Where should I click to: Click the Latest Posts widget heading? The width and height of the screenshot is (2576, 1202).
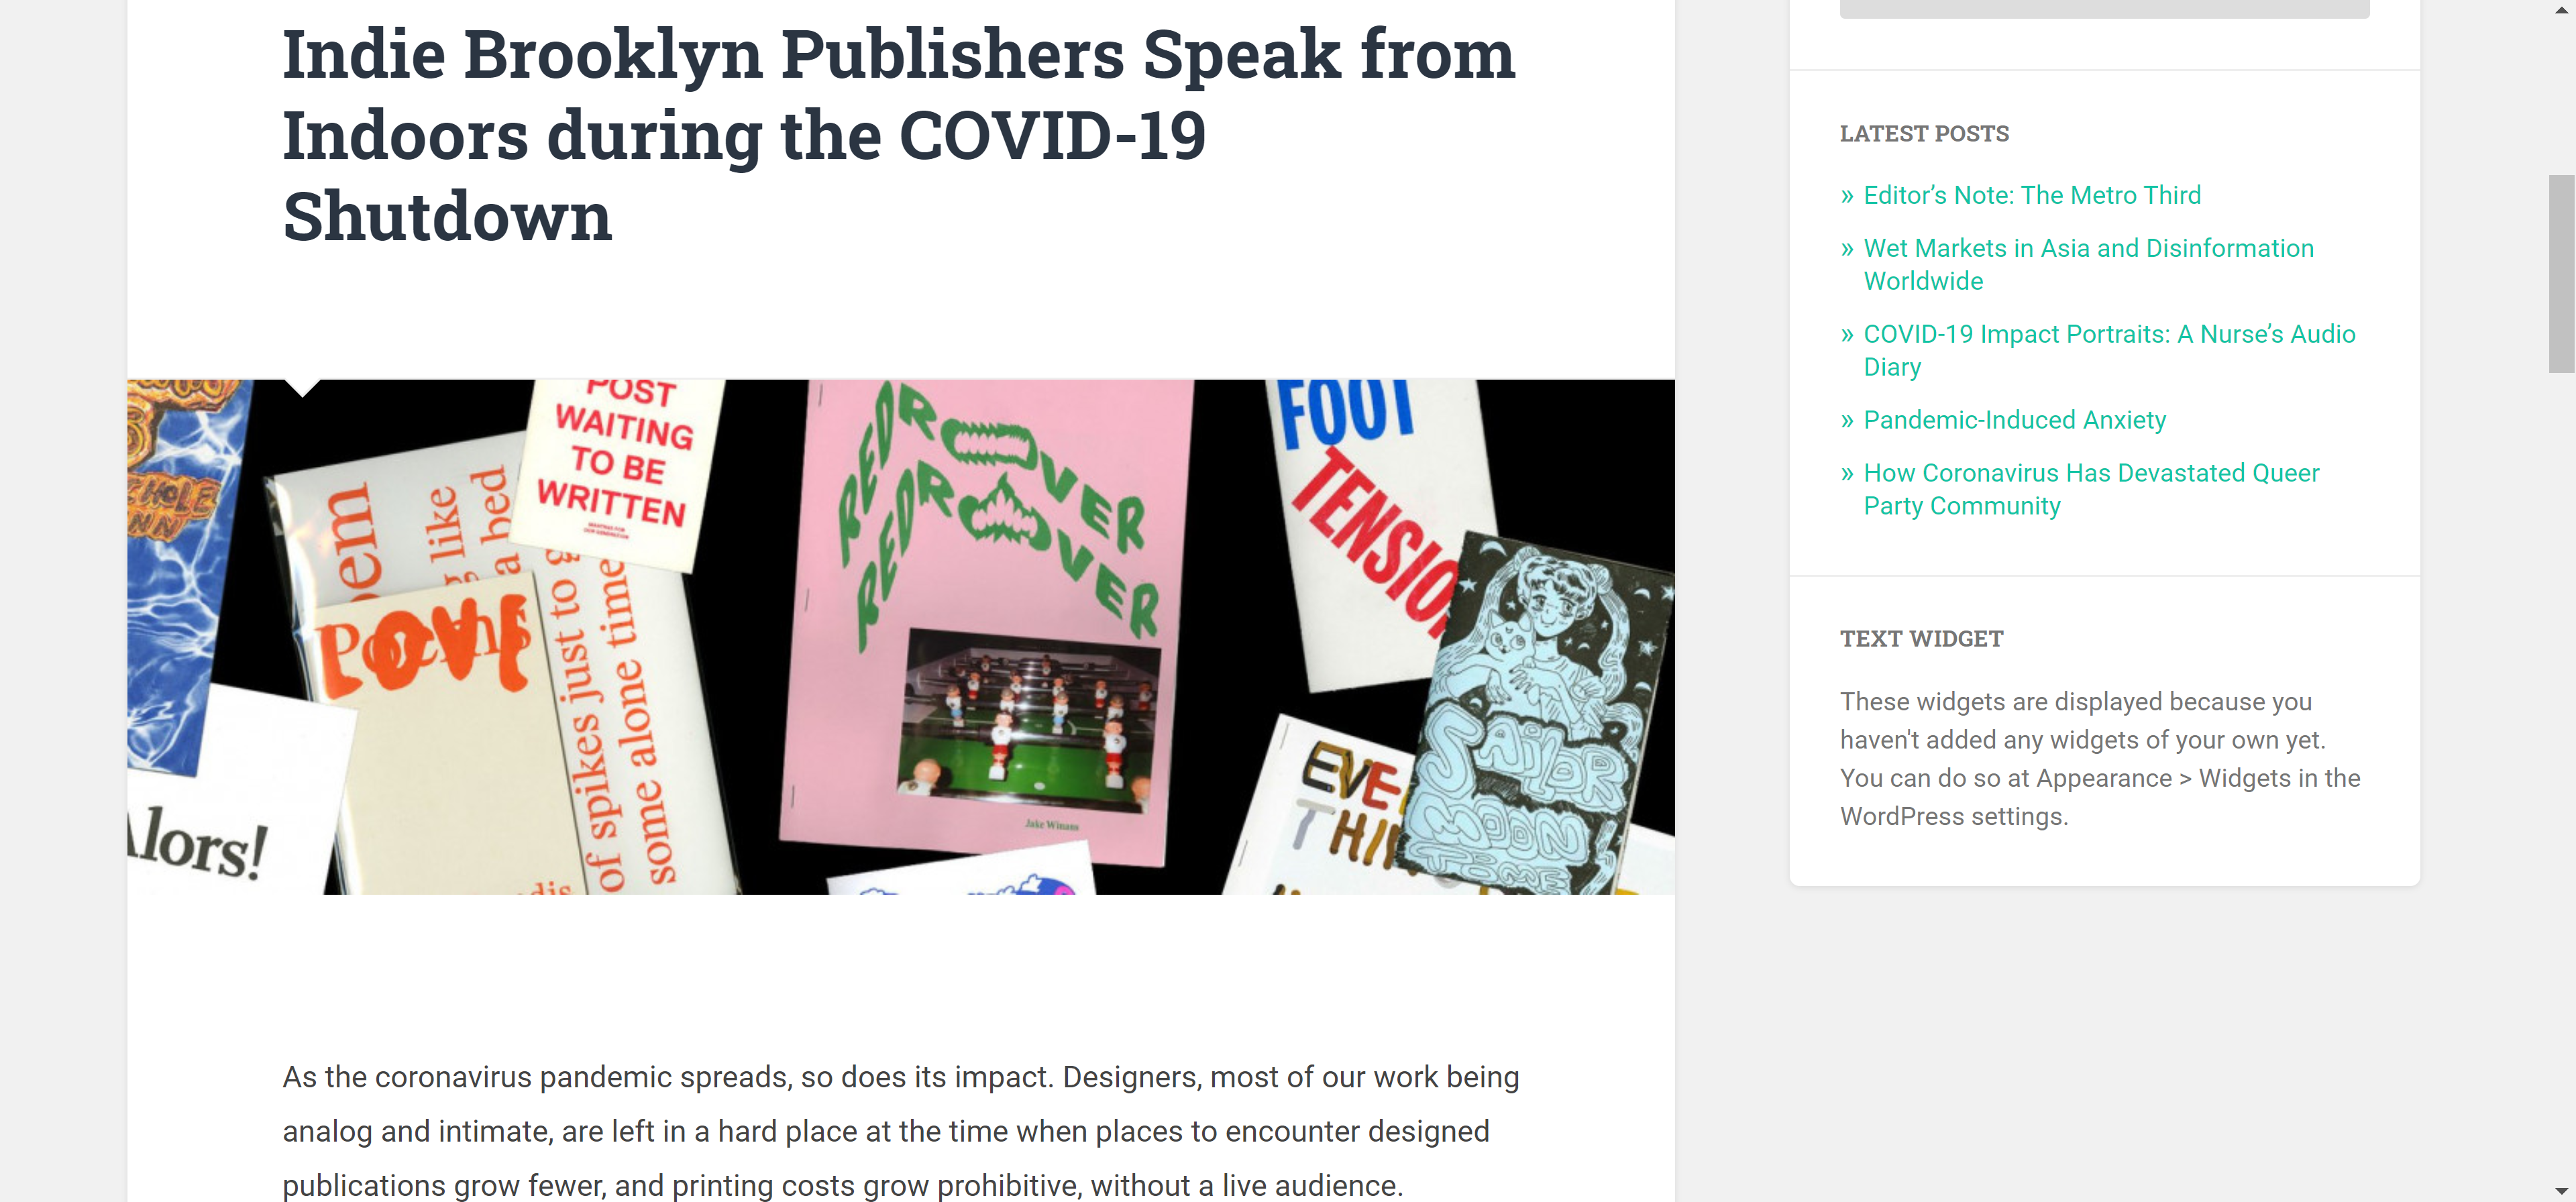(x=1924, y=133)
